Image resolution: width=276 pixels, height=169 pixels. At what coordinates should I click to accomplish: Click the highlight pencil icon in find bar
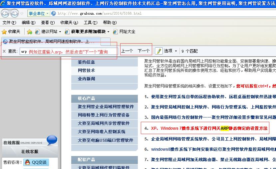(159, 51)
